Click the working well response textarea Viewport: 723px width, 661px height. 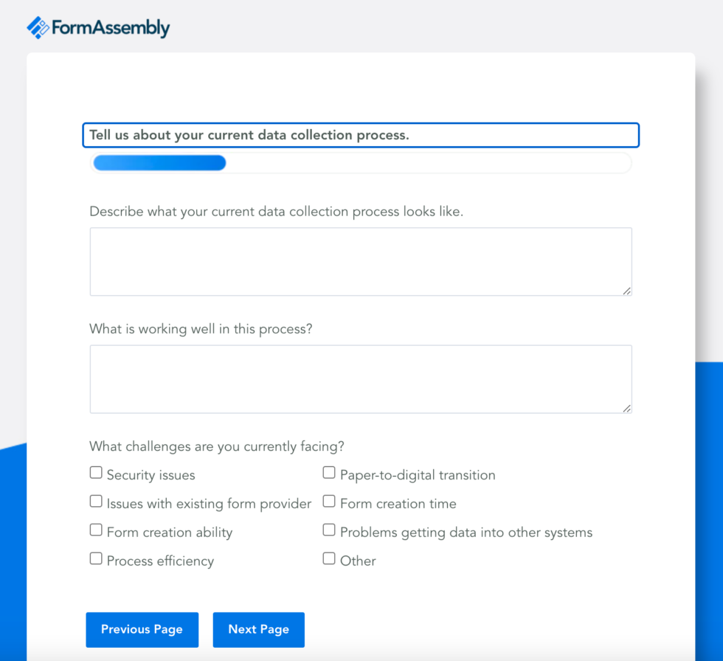[360, 378]
